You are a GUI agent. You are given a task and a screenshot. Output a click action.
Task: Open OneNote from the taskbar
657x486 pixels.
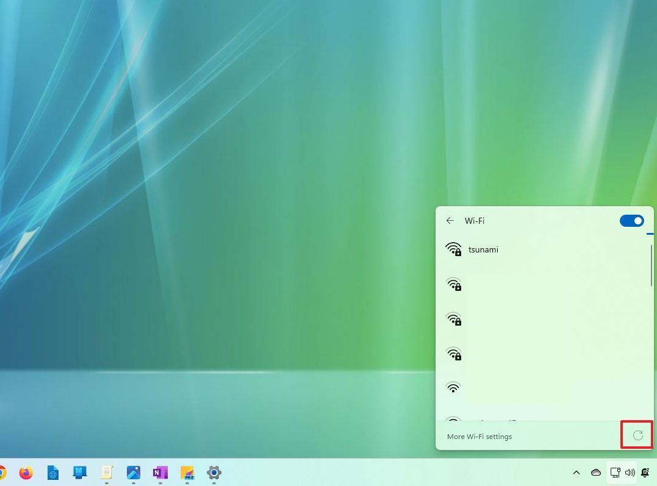click(160, 473)
